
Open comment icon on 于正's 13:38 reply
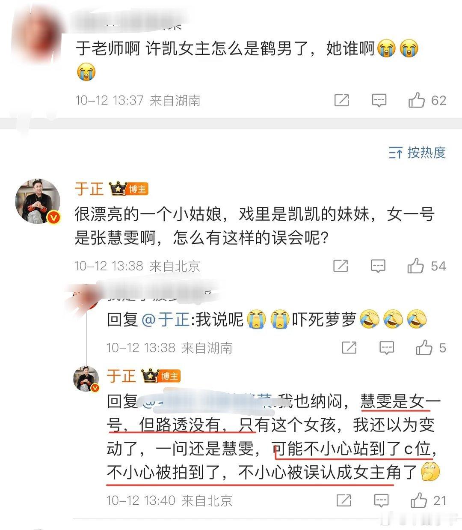tap(378, 266)
